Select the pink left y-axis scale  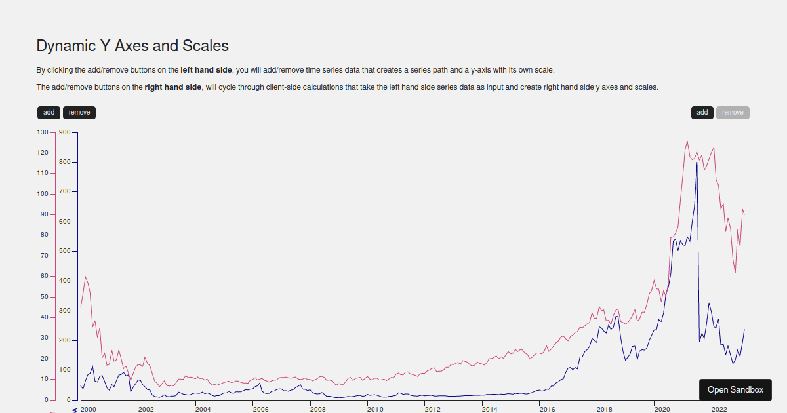pos(55,262)
